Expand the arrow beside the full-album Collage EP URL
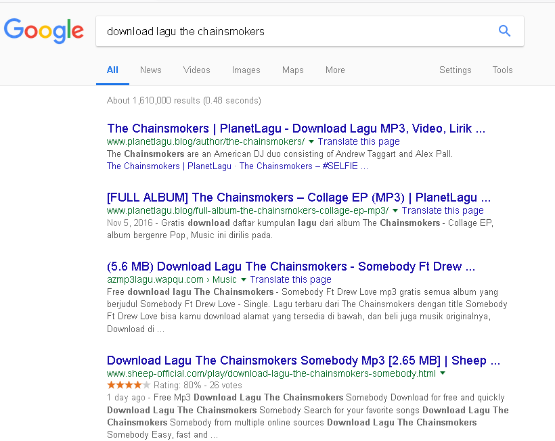This screenshot has width=555, height=441. 395,211
